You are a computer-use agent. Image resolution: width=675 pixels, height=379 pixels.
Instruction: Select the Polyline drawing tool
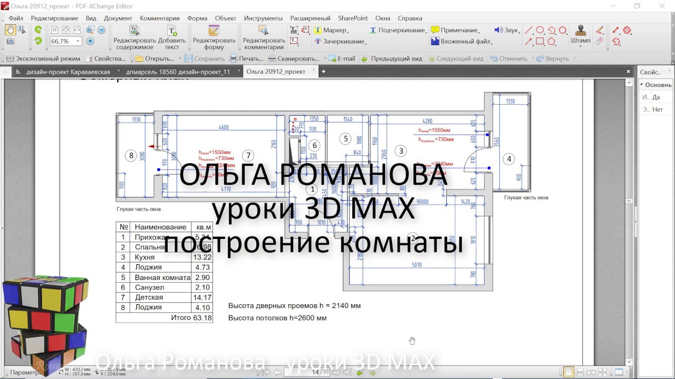point(552,30)
